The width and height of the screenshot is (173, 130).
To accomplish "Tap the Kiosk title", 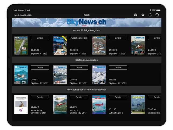I will tap(87, 15).
